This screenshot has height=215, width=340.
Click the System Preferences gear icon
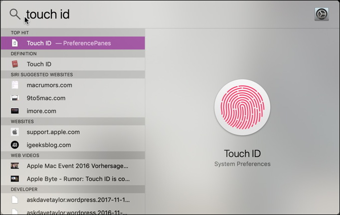click(x=322, y=14)
